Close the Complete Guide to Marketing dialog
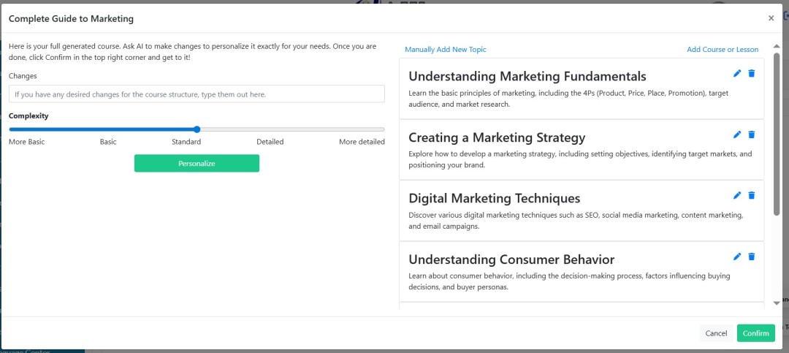The height and width of the screenshot is (353, 789). [x=771, y=18]
